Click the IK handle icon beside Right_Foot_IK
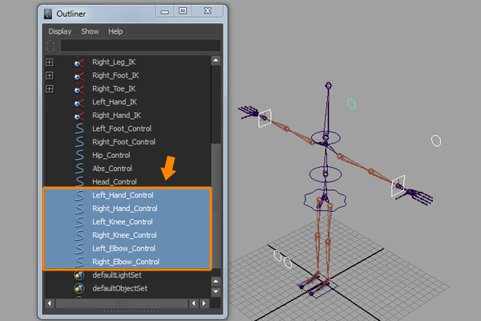Screen dimensions: 481x321 [79, 75]
